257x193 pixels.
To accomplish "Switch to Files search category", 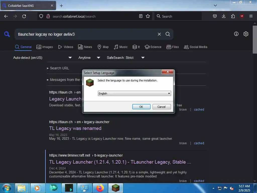I will (173, 47).
